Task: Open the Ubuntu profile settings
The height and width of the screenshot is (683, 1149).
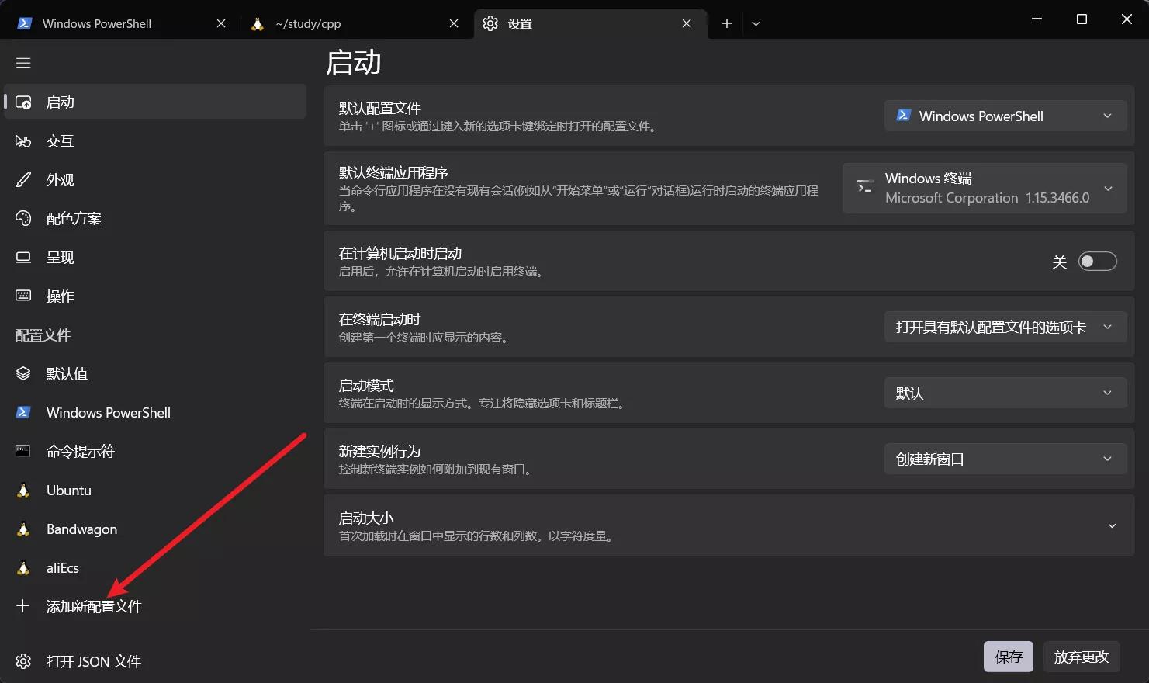Action: (155, 490)
